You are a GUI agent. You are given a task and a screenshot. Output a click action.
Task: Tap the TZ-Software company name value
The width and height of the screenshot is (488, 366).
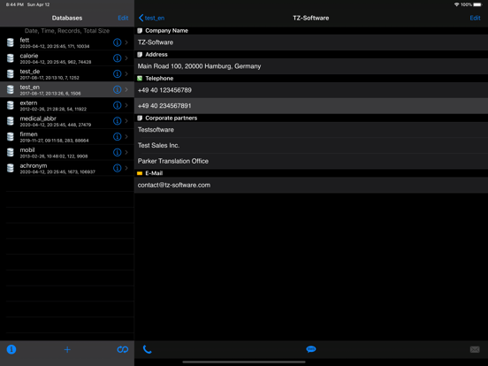tap(311, 42)
